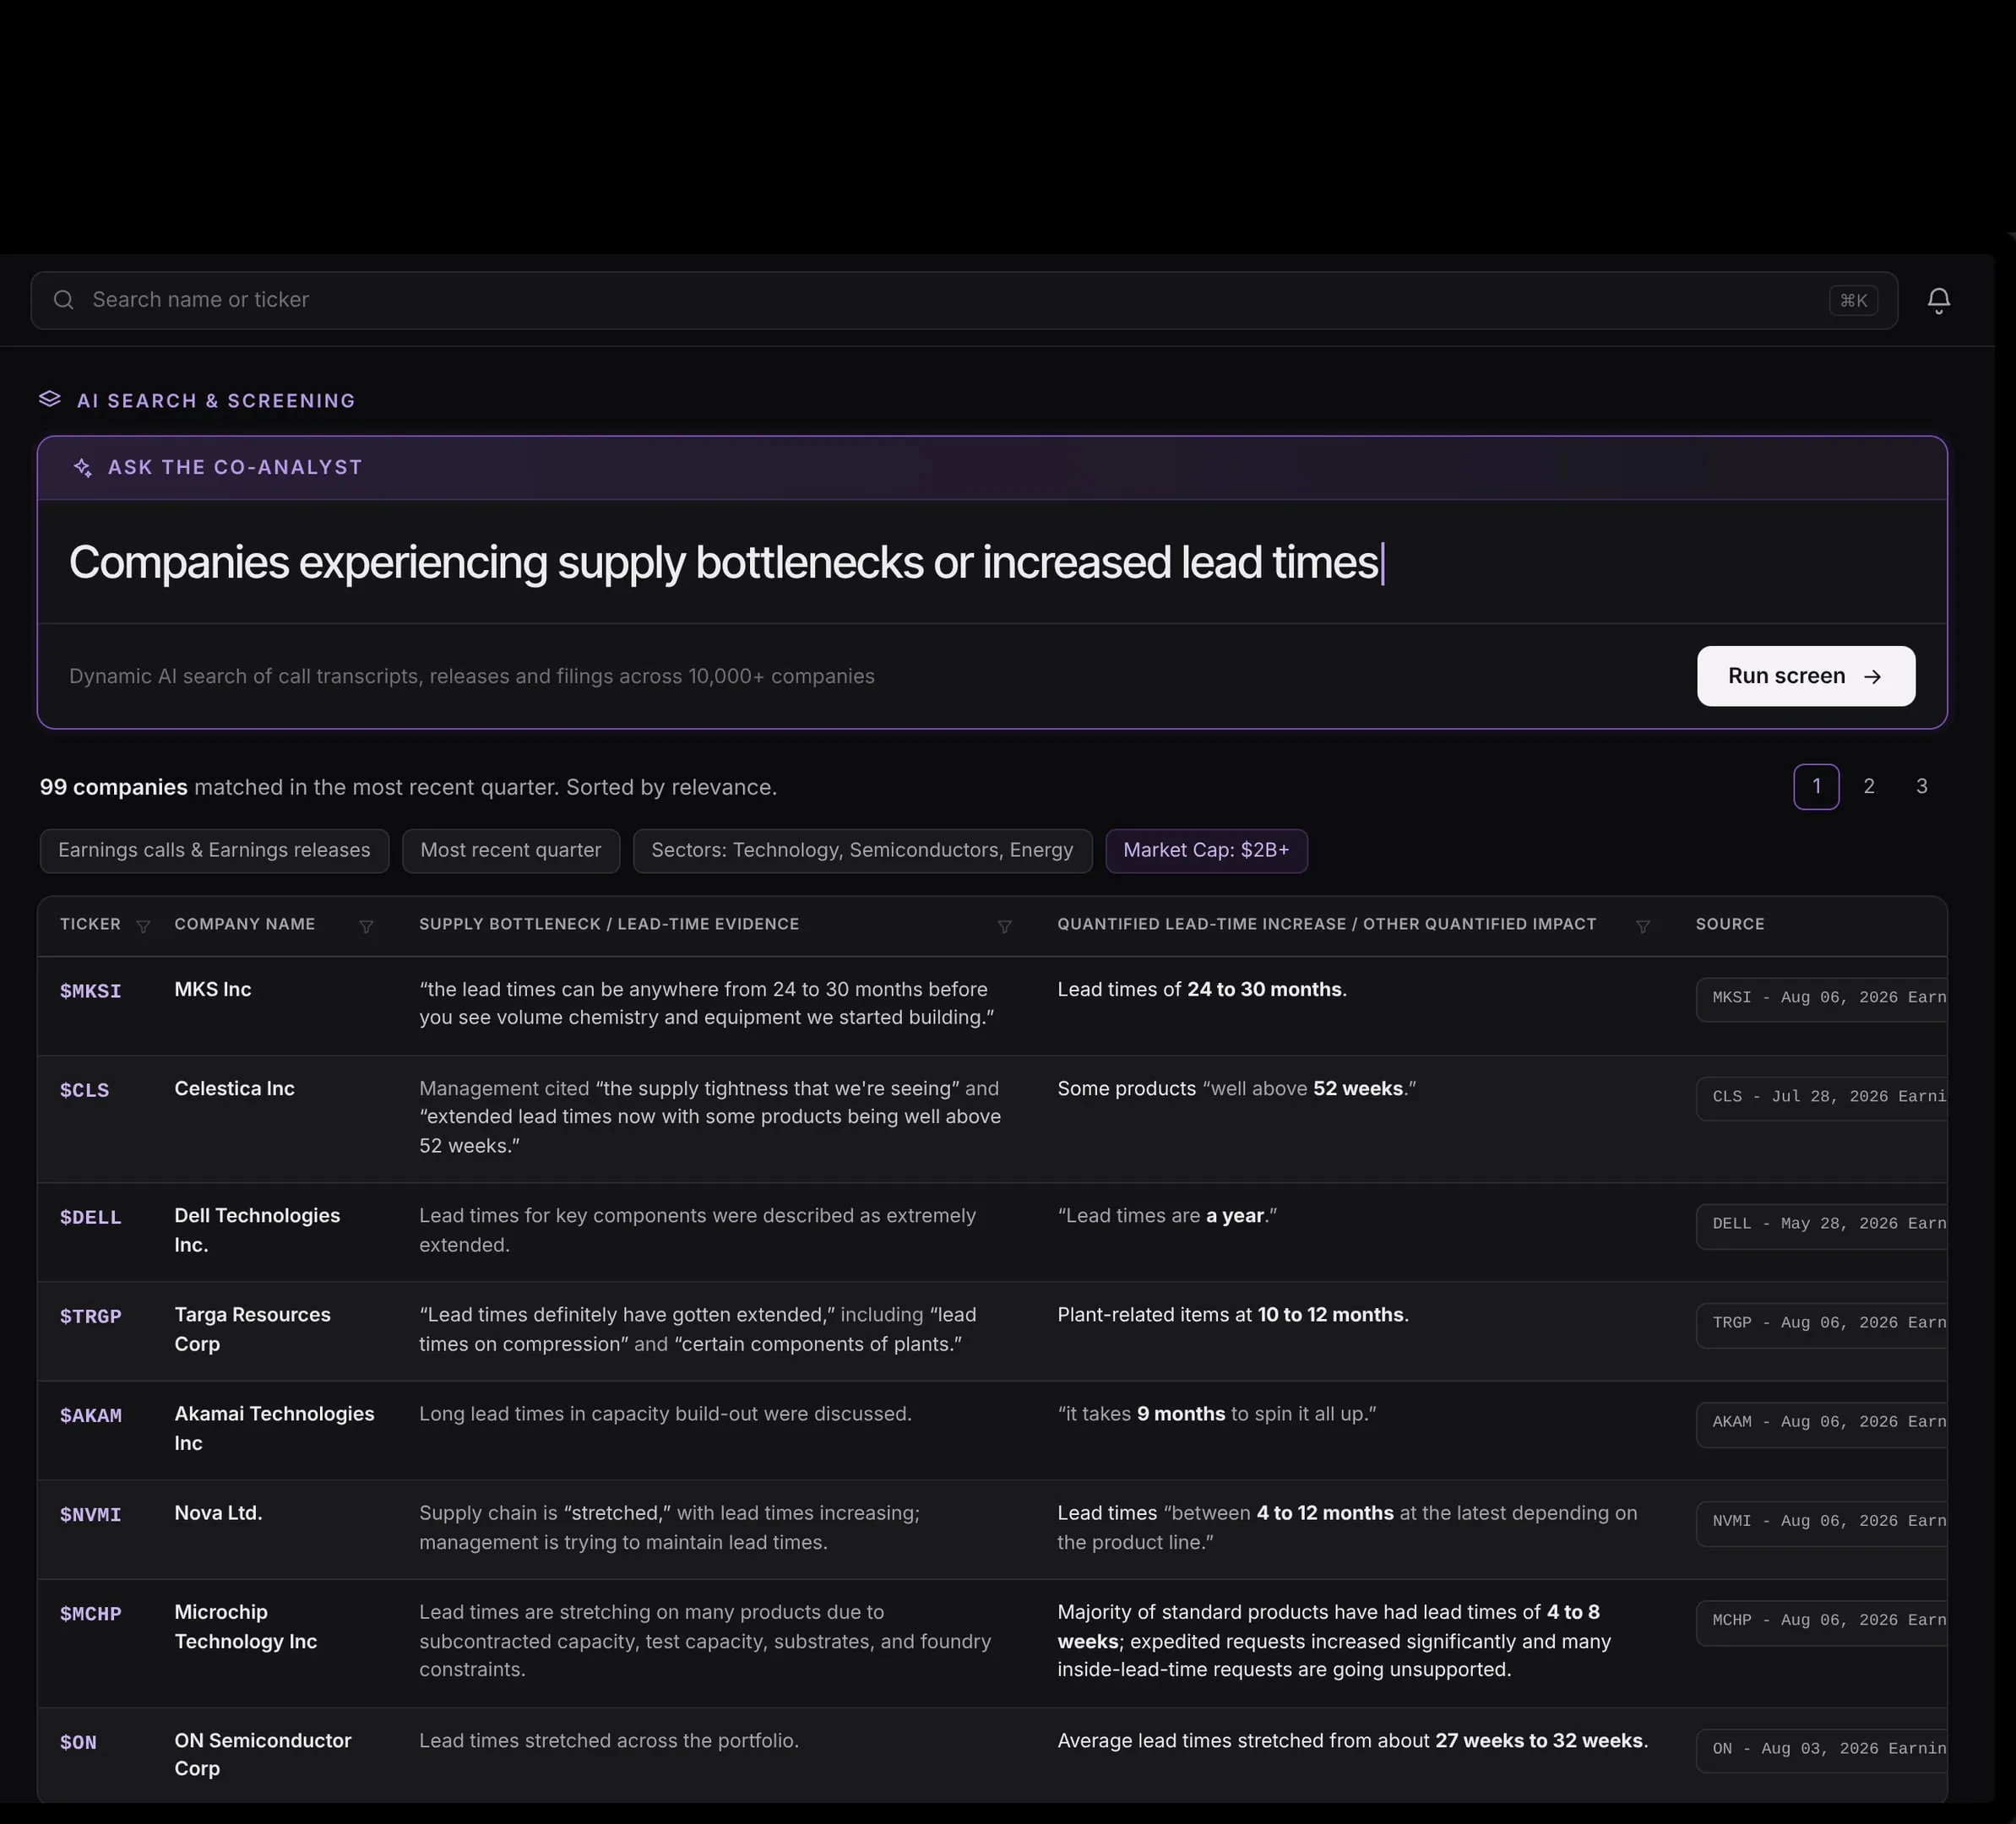Click the Market Cap: $2B+ filter chip
2016x1824 pixels.
tap(1206, 851)
